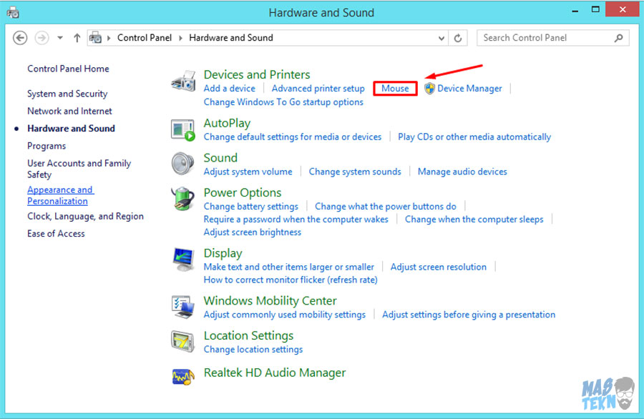Select System and Security in sidebar
The height and width of the screenshot is (419, 644).
pos(67,94)
